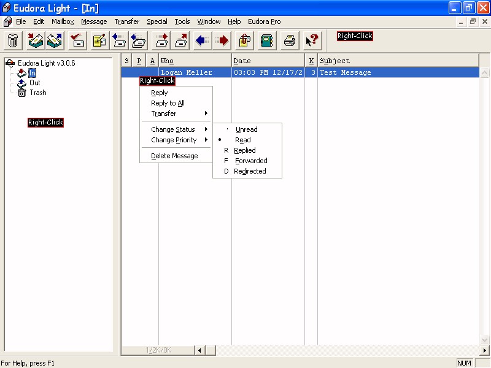Set message status to Unread
This screenshot has height=368, width=491.
click(247, 129)
